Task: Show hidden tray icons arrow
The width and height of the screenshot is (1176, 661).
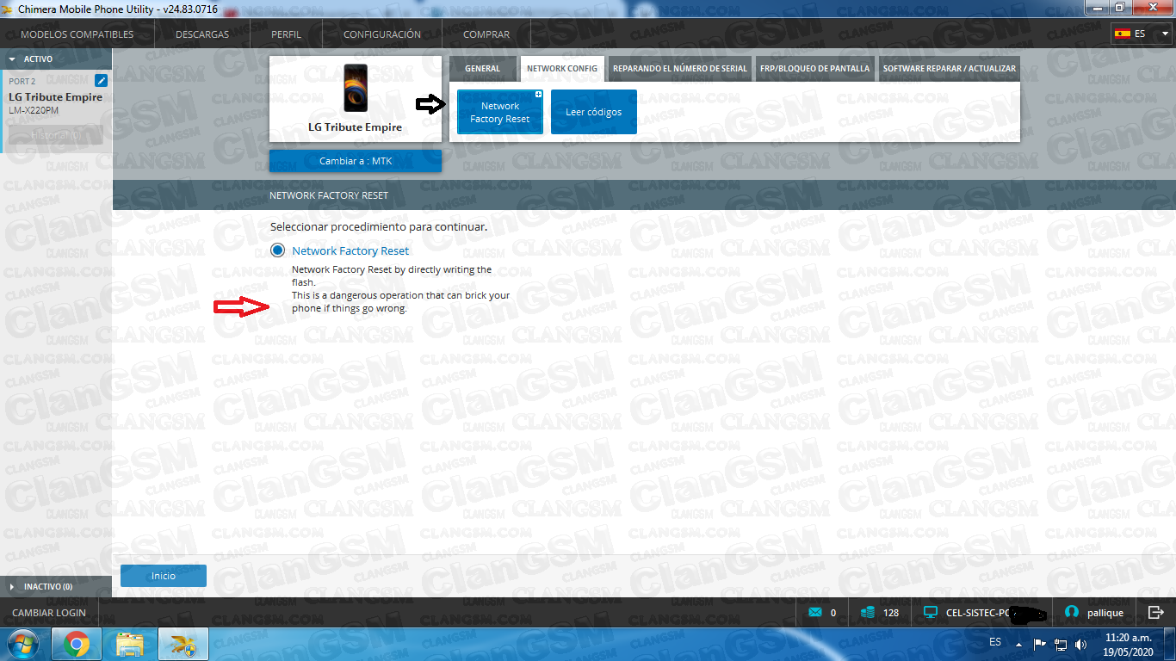Action: pos(1018,643)
